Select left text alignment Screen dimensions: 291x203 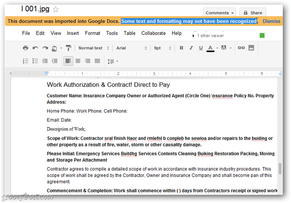pyautogui.click(x=68, y=61)
